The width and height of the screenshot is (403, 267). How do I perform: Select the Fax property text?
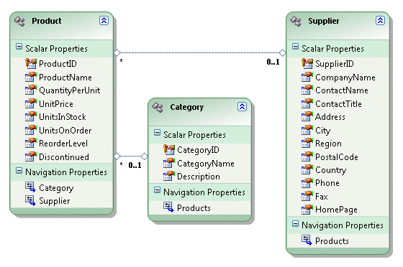point(322,197)
